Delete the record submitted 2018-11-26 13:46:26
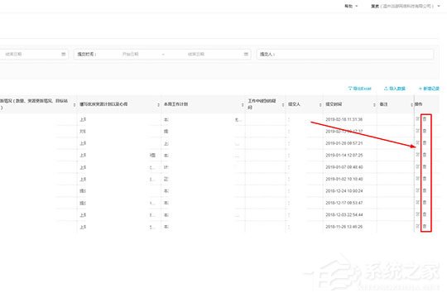 (x=425, y=226)
